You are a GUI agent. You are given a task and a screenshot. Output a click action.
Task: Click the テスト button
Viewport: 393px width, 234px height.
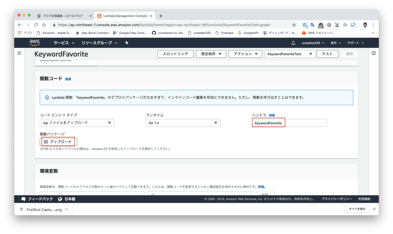327,54
